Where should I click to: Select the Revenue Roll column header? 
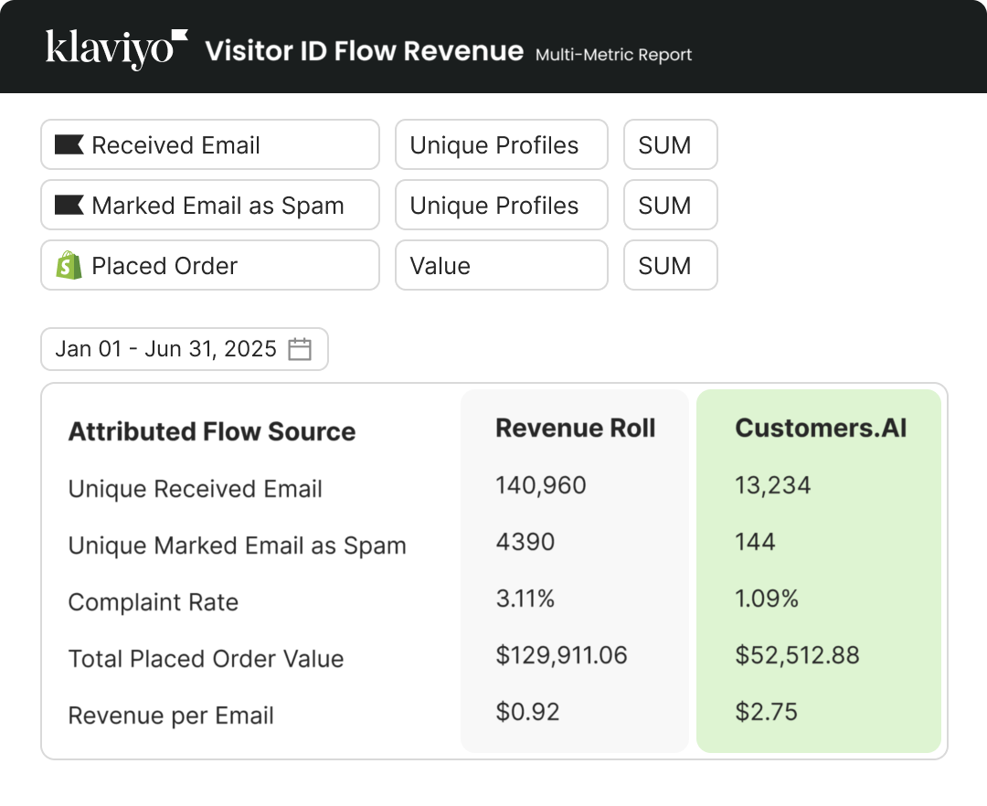(x=576, y=428)
